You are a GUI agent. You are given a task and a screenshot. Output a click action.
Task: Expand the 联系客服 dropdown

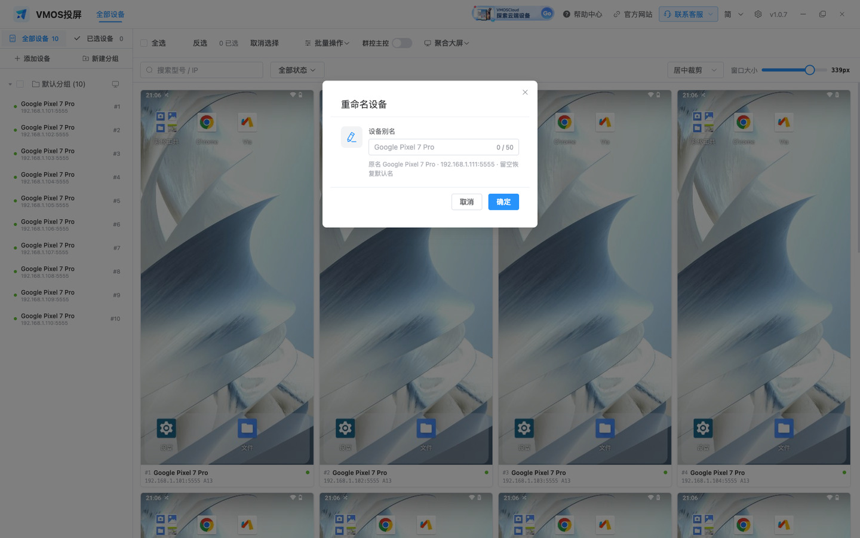point(688,14)
